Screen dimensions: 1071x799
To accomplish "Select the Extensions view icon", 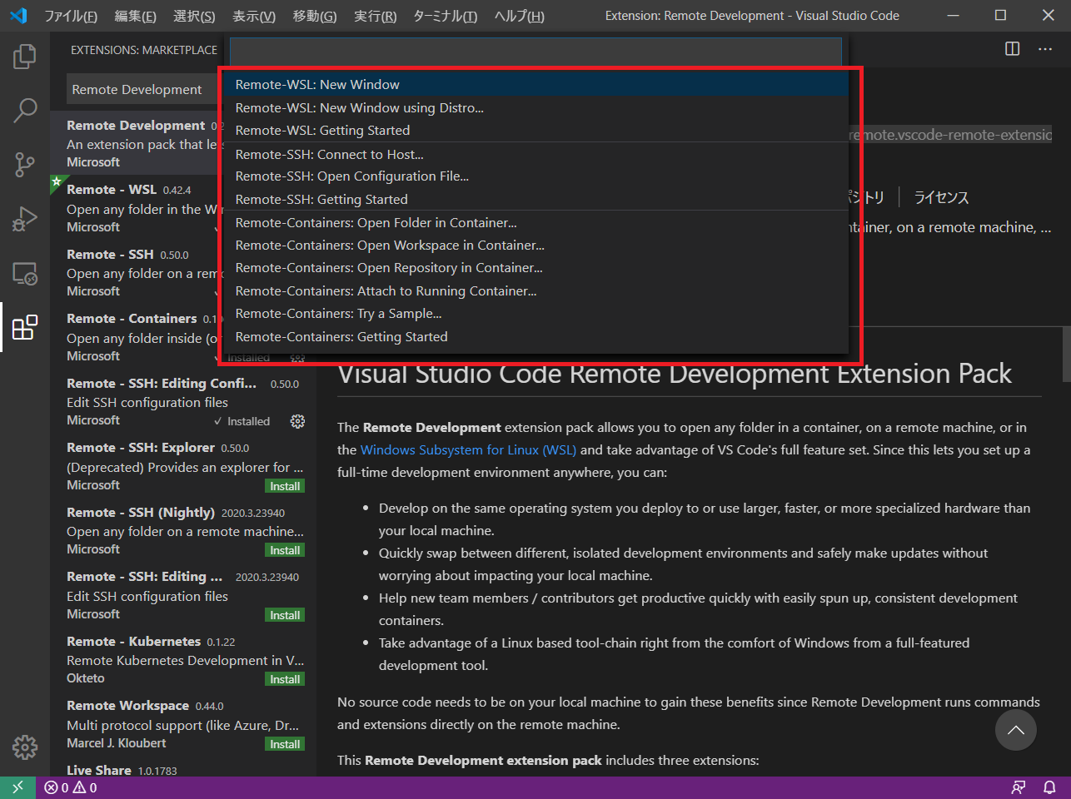I will 25,327.
